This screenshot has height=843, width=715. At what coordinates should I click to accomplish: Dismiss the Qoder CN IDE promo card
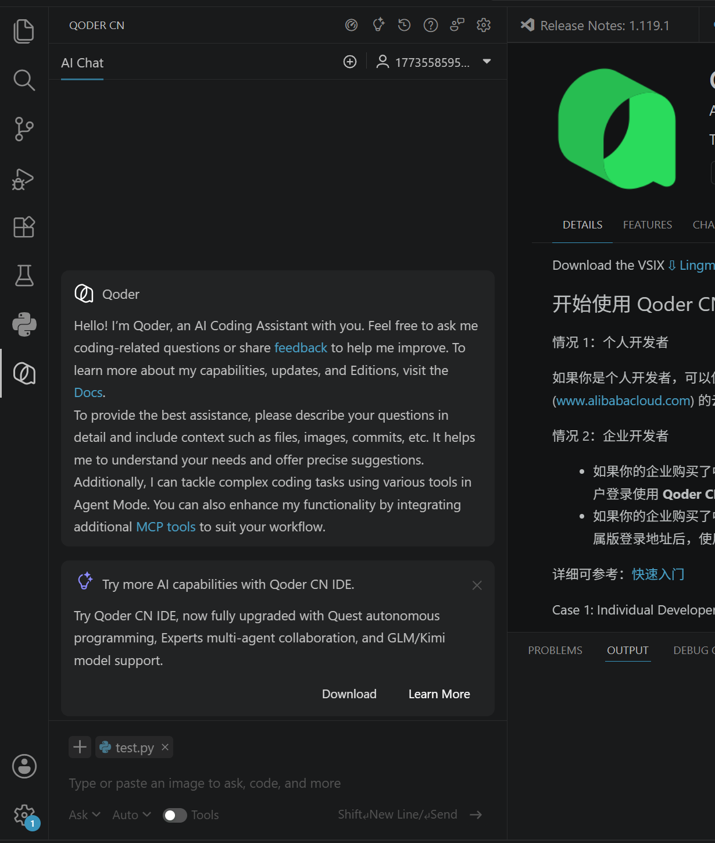pyautogui.click(x=477, y=585)
